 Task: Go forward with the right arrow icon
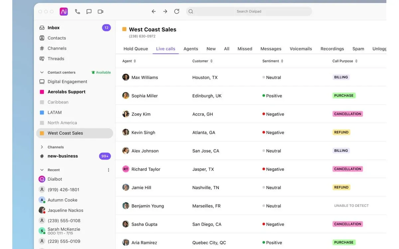point(165,11)
